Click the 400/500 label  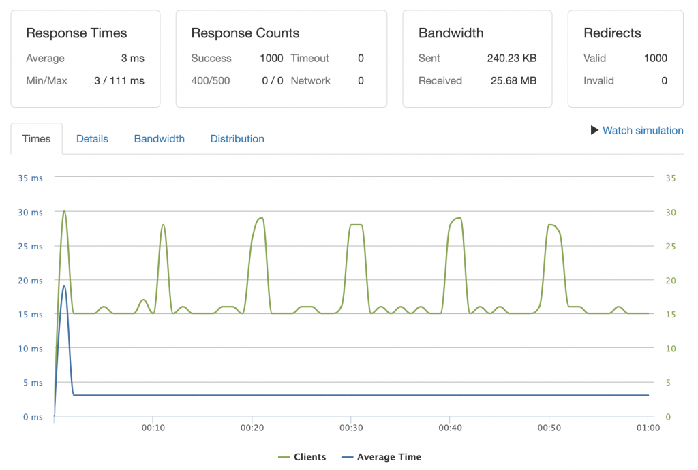pos(211,81)
